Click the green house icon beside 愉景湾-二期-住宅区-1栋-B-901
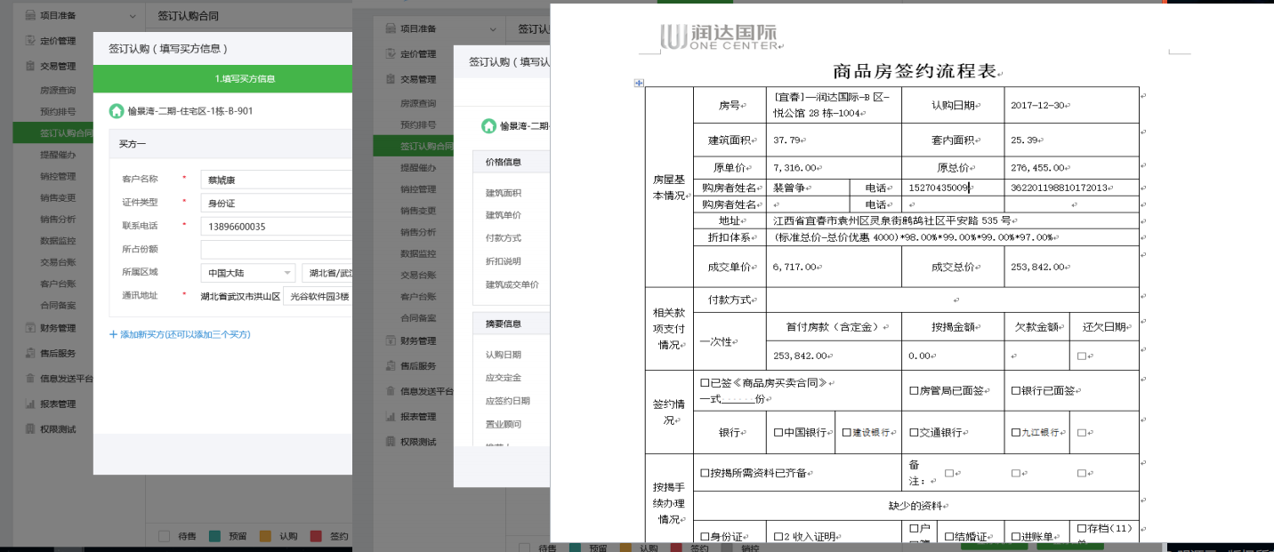The height and width of the screenshot is (552, 1274). (117, 111)
